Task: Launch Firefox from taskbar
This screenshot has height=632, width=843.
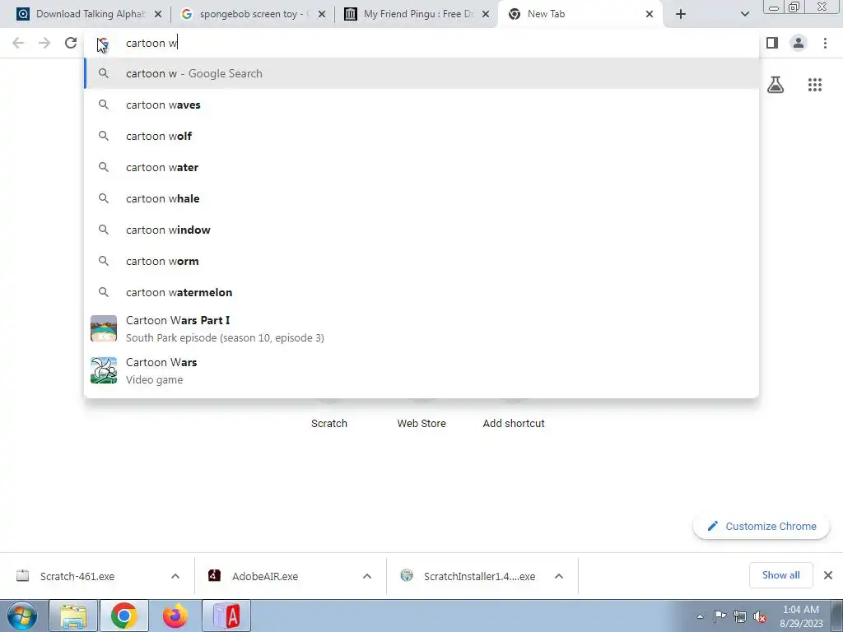Action: [175, 616]
